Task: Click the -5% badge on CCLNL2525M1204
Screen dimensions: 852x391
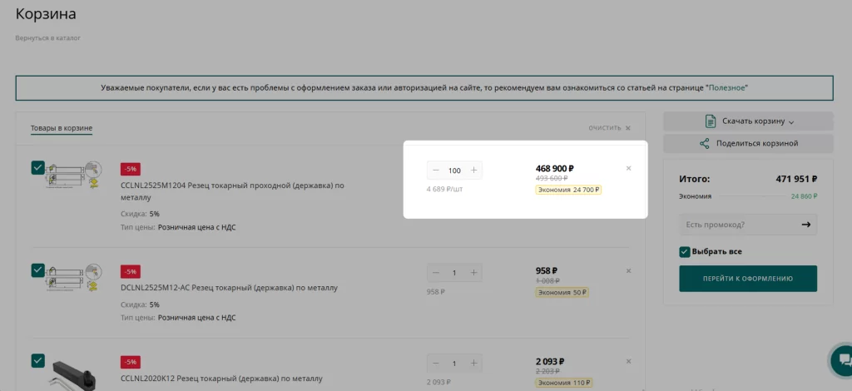Action: [x=131, y=169]
